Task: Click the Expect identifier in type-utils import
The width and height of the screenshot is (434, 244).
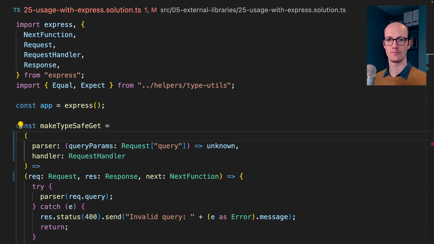Action: (x=93, y=85)
